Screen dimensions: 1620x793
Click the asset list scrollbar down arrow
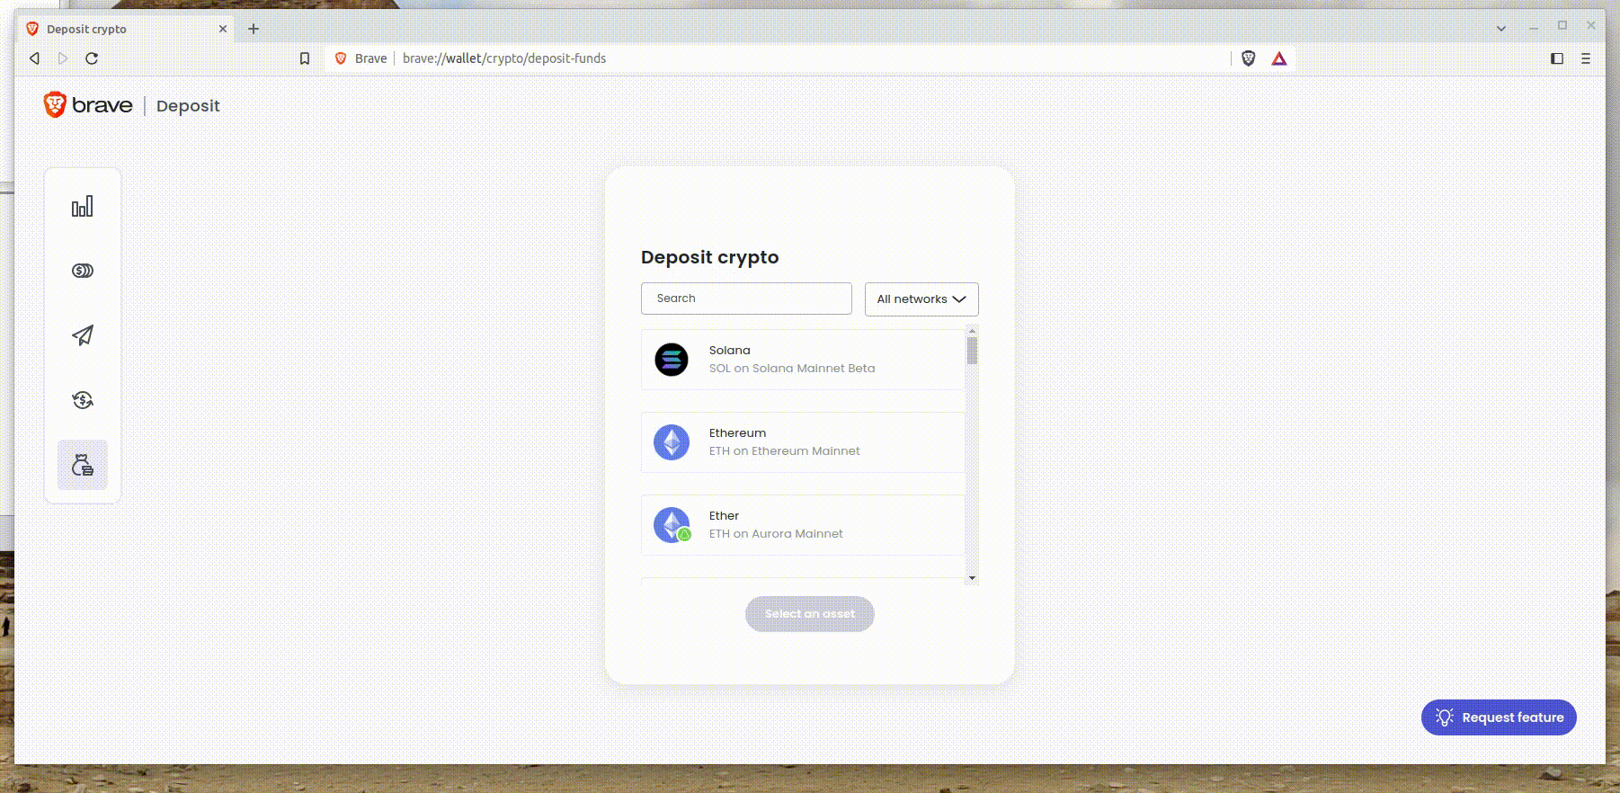pyautogui.click(x=972, y=578)
